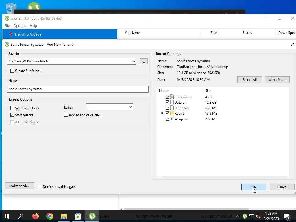Click the # column header in main list
This screenshot has width=296, height=222.
point(126,33)
